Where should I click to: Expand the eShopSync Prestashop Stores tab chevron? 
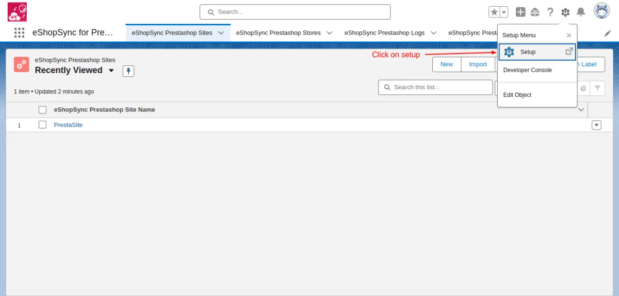click(x=329, y=32)
